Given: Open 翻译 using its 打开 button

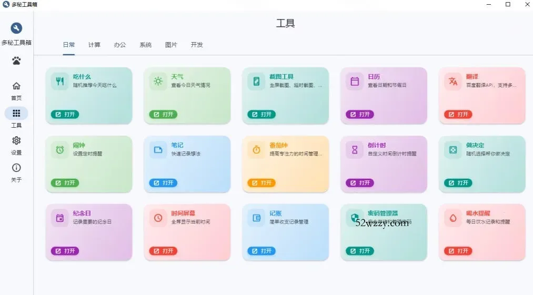Looking at the screenshot, I should 458,115.
